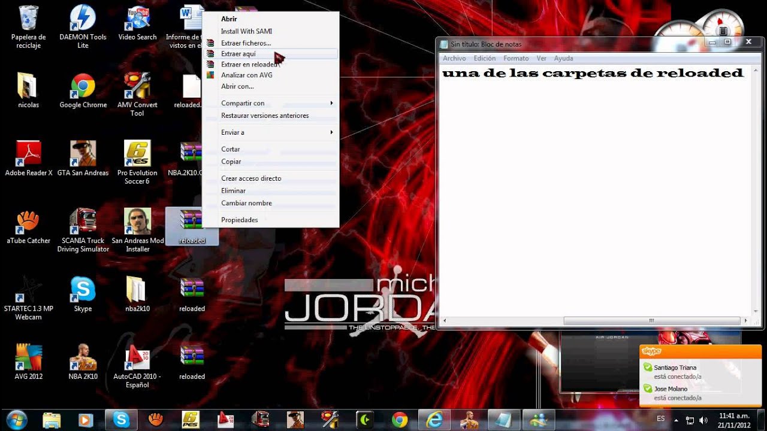Open Skype from the taskbar
767x431 pixels.
[121, 420]
